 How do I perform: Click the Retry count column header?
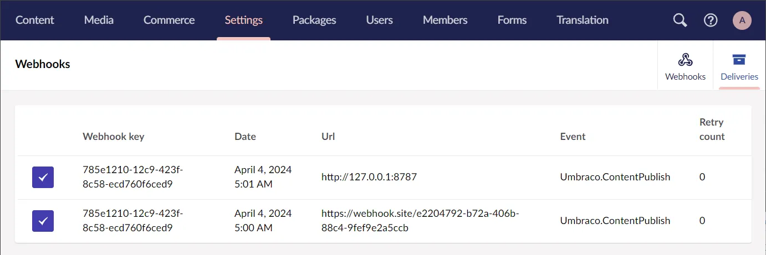click(712, 129)
